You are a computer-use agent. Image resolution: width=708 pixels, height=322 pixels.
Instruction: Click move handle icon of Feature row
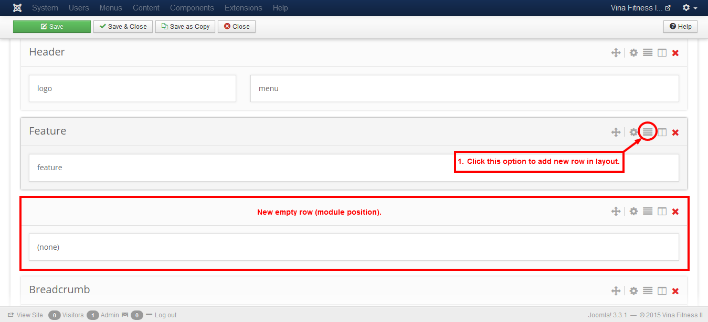click(x=616, y=132)
